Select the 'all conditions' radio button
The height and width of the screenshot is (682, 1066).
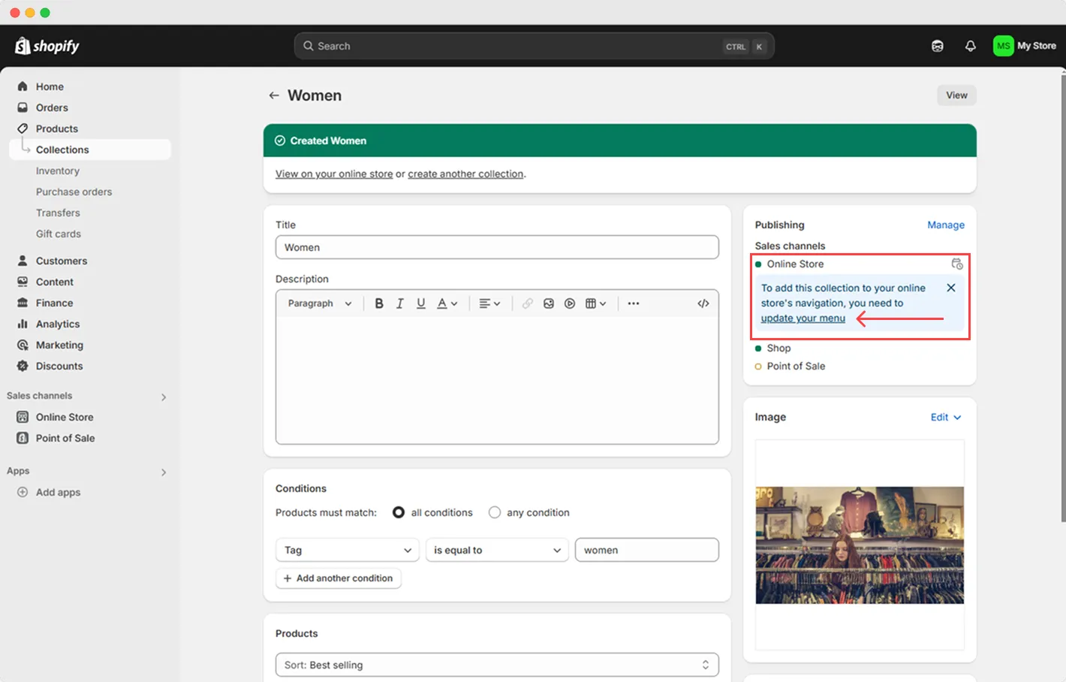pos(399,512)
